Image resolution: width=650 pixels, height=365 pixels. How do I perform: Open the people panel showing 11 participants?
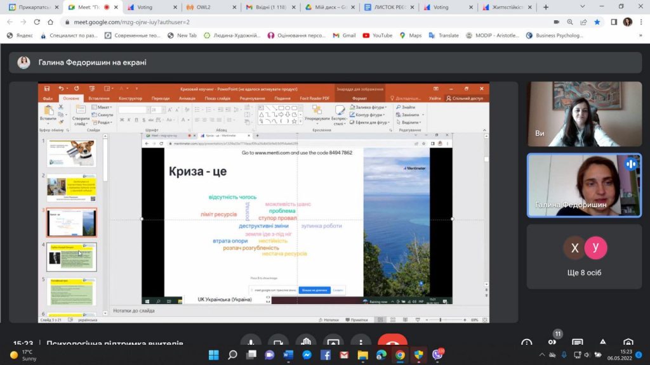click(552, 342)
